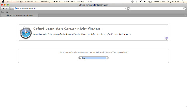Click the 'flash' search field on the page

(x=93, y=58)
